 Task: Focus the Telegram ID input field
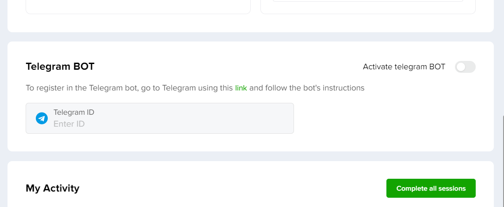pyautogui.click(x=160, y=118)
